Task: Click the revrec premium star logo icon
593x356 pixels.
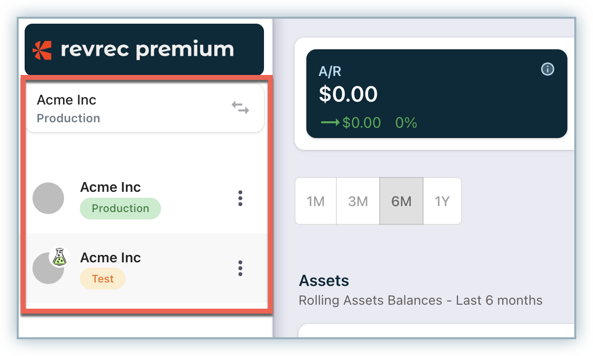Action: [42, 50]
